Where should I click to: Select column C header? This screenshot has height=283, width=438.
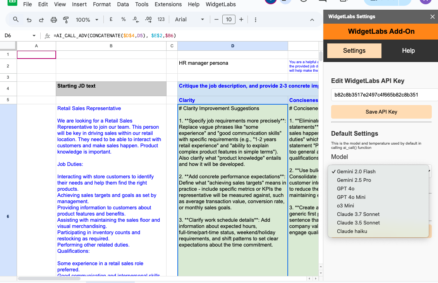tap(172, 46)
